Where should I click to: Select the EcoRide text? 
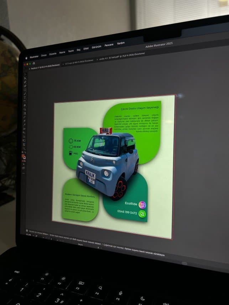(x=131, y=204)
